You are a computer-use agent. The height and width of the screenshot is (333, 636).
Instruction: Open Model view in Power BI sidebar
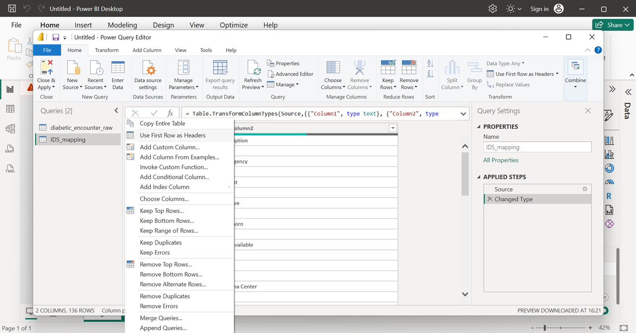coord(10,129)
